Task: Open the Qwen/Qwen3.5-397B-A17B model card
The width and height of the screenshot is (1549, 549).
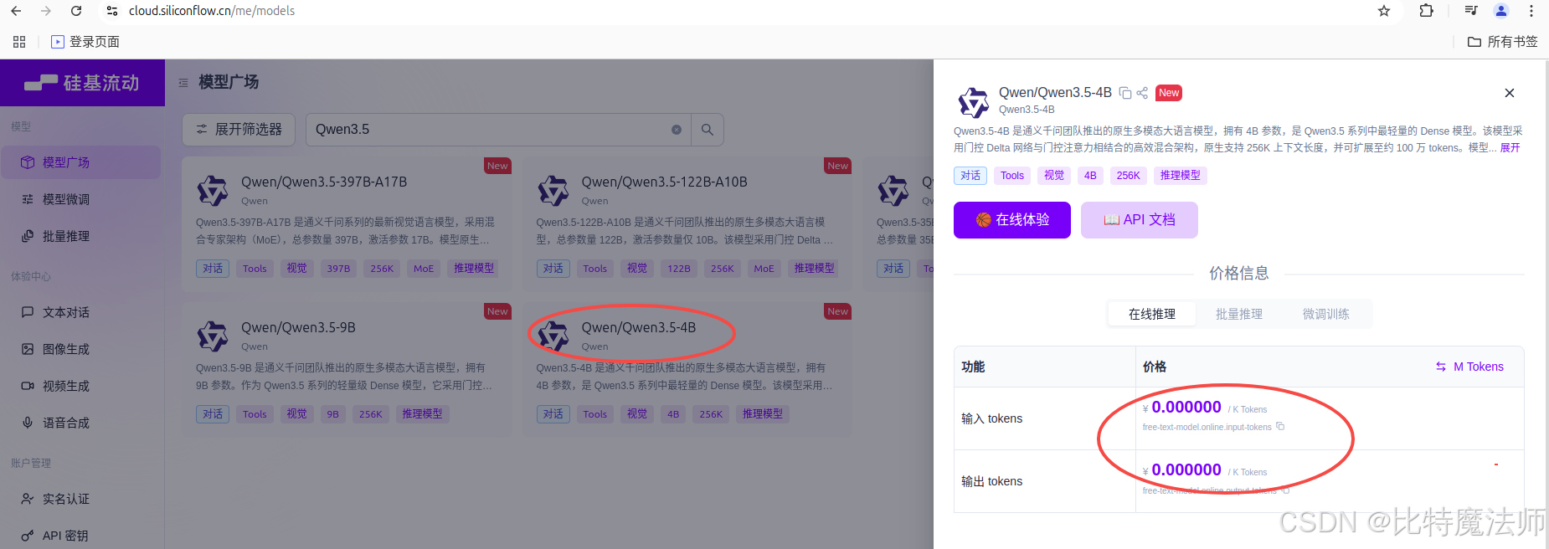Action: pyautogui.click(x=347, y=223)
